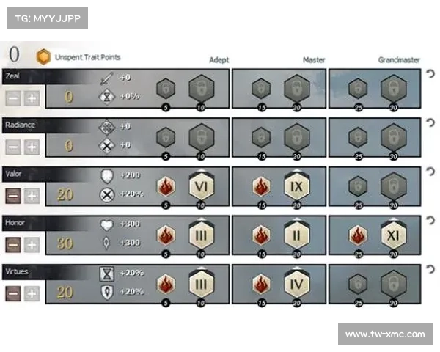Open Virtues Master major trait slot IV
Viewport: 440px width, 352px height.
pyautogui.click(x=296, y=284)
